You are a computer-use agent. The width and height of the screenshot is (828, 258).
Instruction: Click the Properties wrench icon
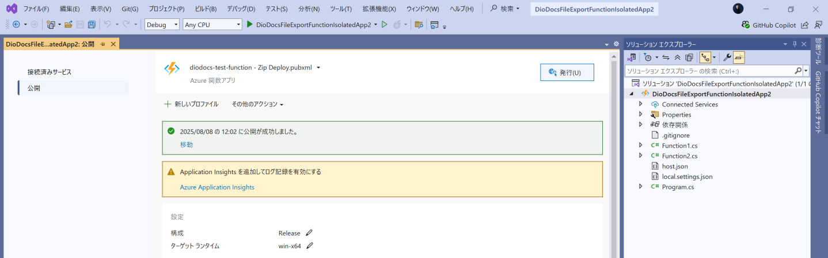(x=727, y=57)
